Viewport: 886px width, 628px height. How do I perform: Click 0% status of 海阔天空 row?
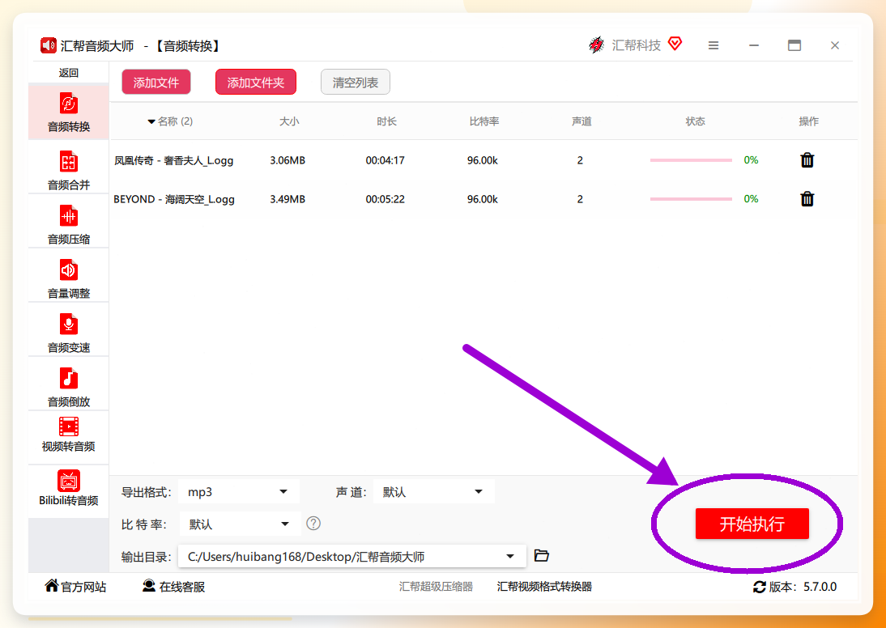[751, 199]
